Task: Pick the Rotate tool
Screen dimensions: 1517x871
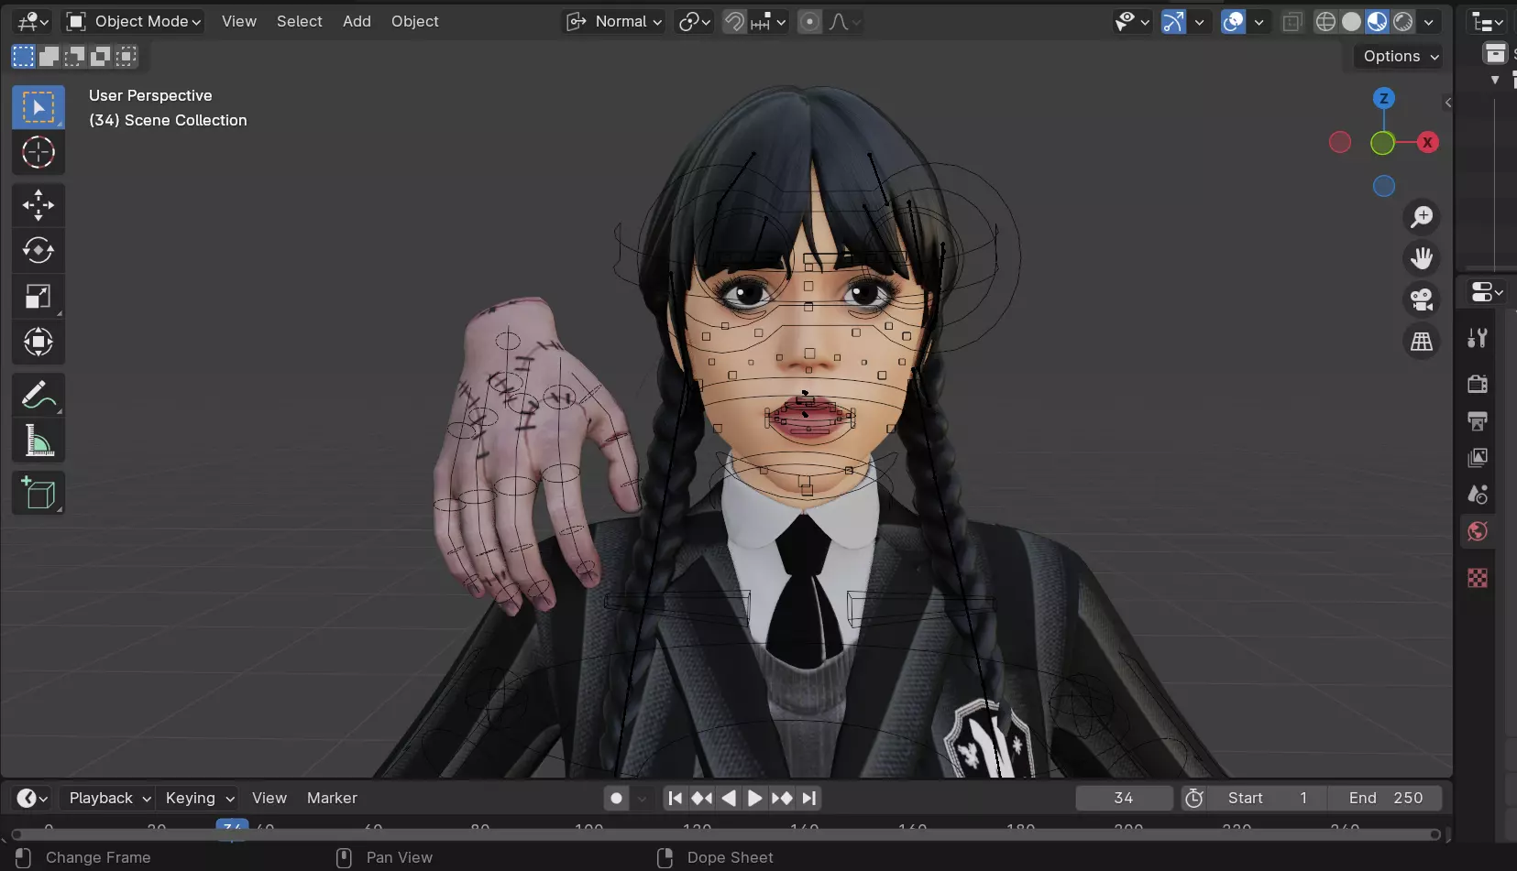Action: pyautogui.click(x=38, y=250)
